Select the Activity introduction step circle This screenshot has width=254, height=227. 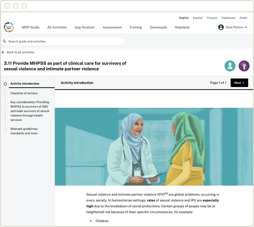point(5,84)
